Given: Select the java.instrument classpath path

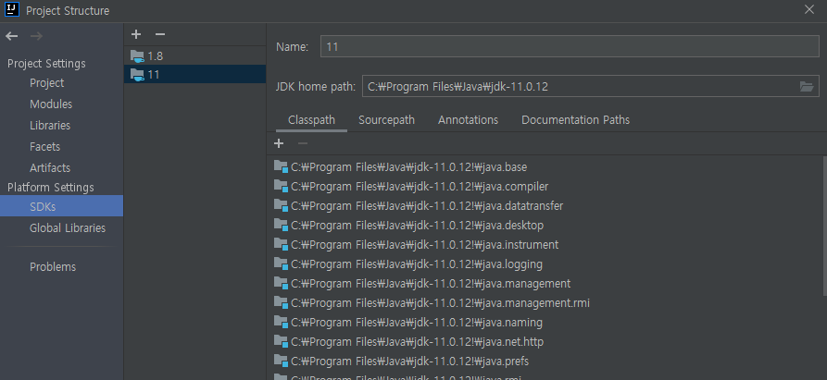Looking at the screenshot, I should tap(424, 245).
